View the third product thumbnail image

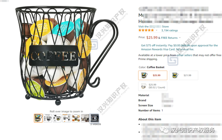click(x=57, y=118)
